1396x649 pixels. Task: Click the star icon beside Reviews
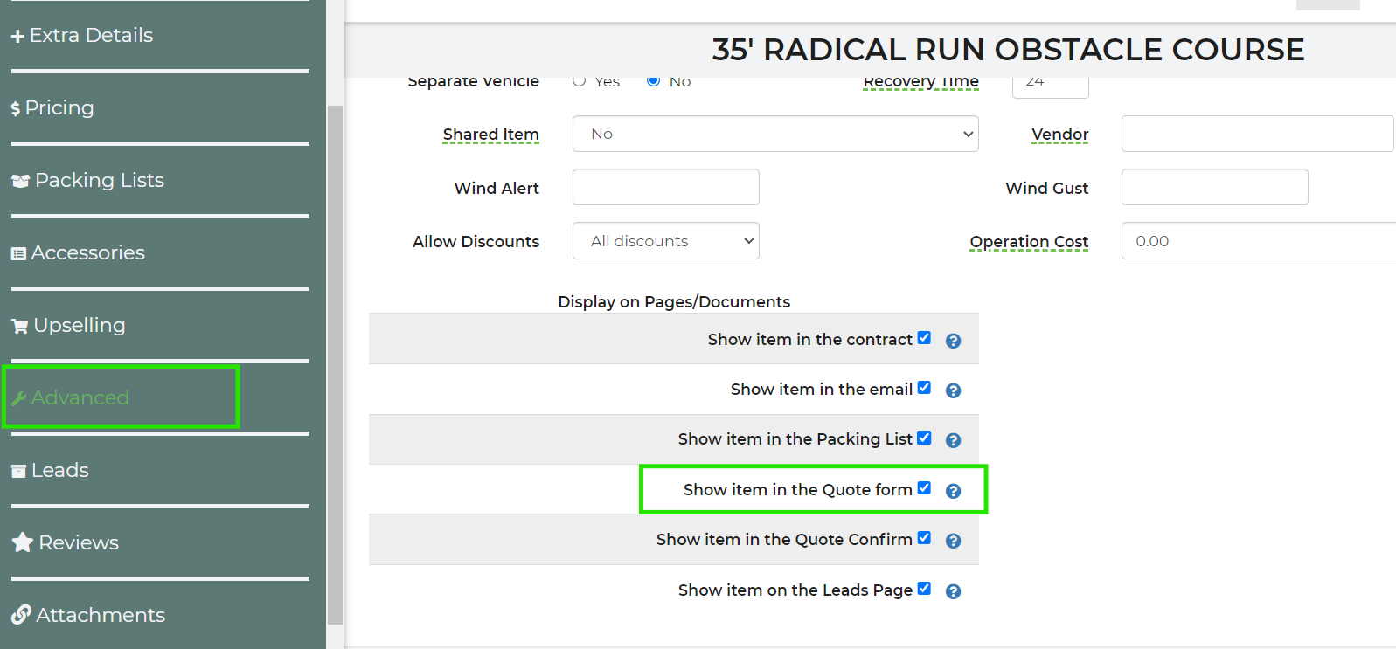pos(22,542)
